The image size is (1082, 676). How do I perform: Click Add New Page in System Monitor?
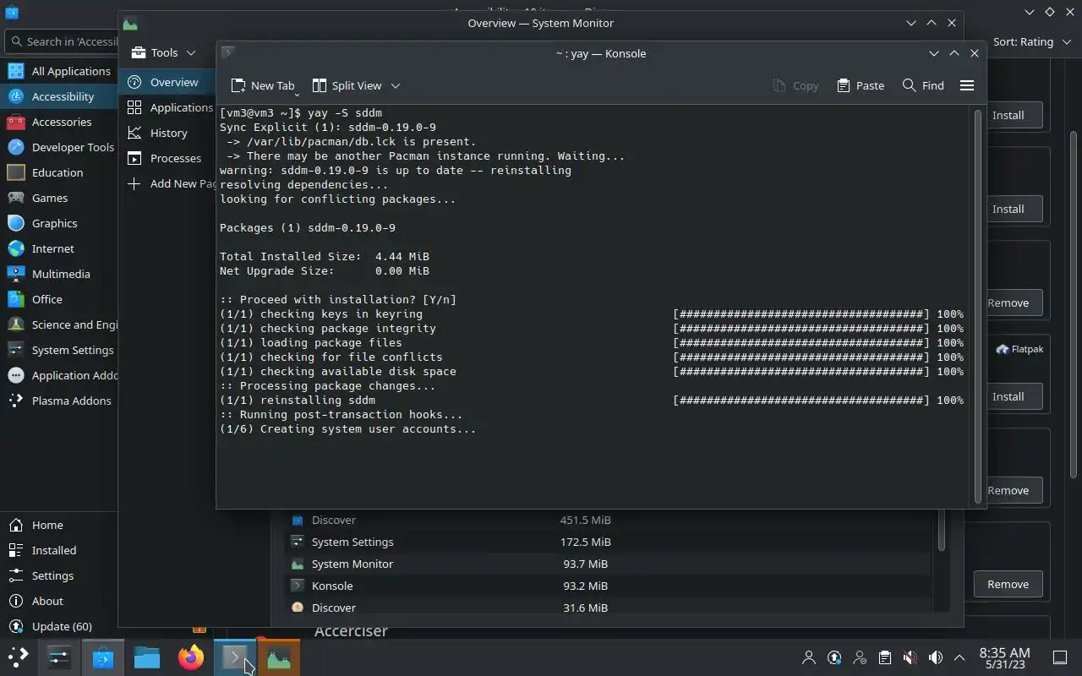(x=167, y=183)
